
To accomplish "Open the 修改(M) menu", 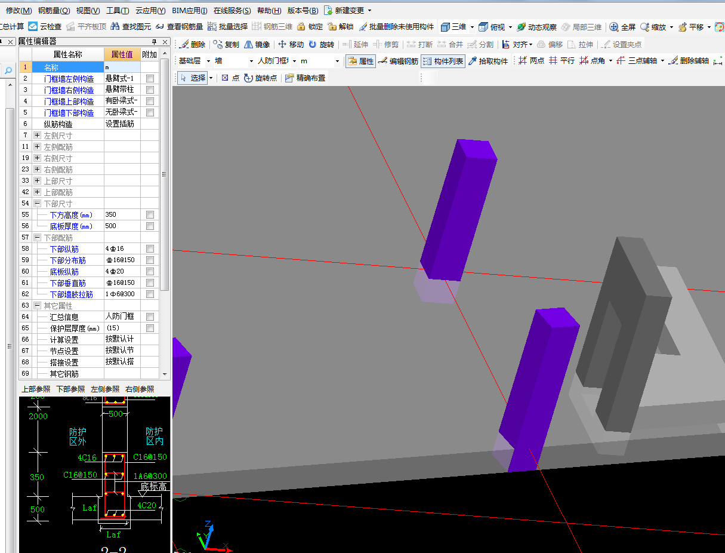I will 18,10.
